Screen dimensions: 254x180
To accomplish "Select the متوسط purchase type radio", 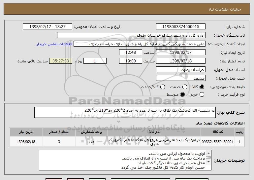I will point(182,94).
